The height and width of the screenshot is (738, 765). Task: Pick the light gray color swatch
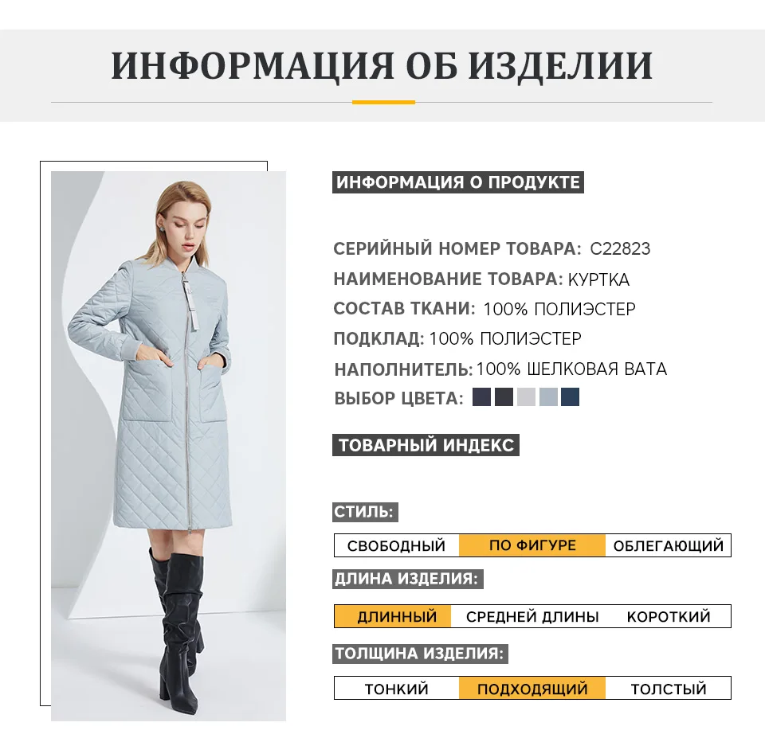pyautogui.click(x=526, y=397)
